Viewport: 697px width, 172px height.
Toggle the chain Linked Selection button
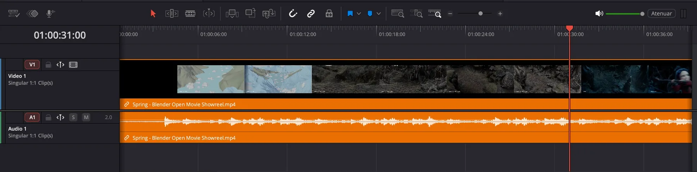pyautogui.click(x=311, y=13)
